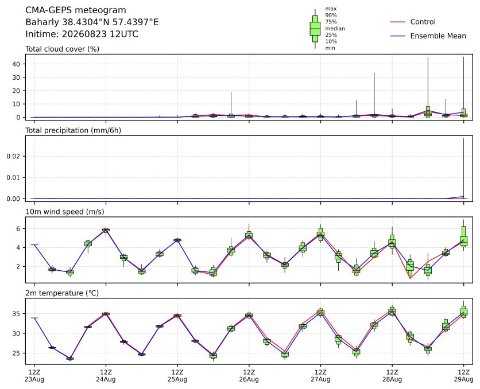This screenshot has width=480, height=389.
Task: Click the CMA-GEPS meteogram title
Action: 76,10
